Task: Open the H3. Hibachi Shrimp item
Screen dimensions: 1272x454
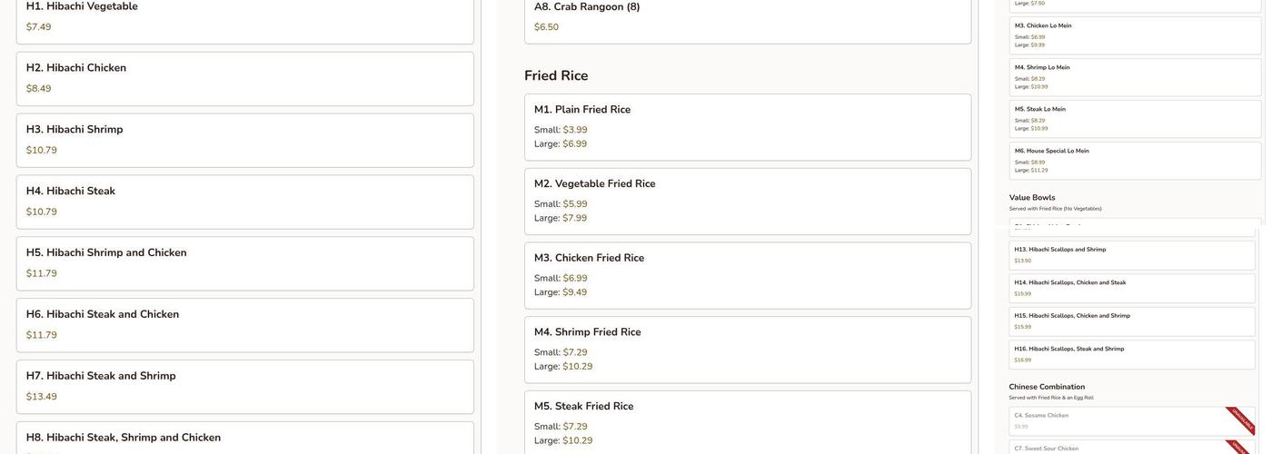Action: tap(244, 141)
